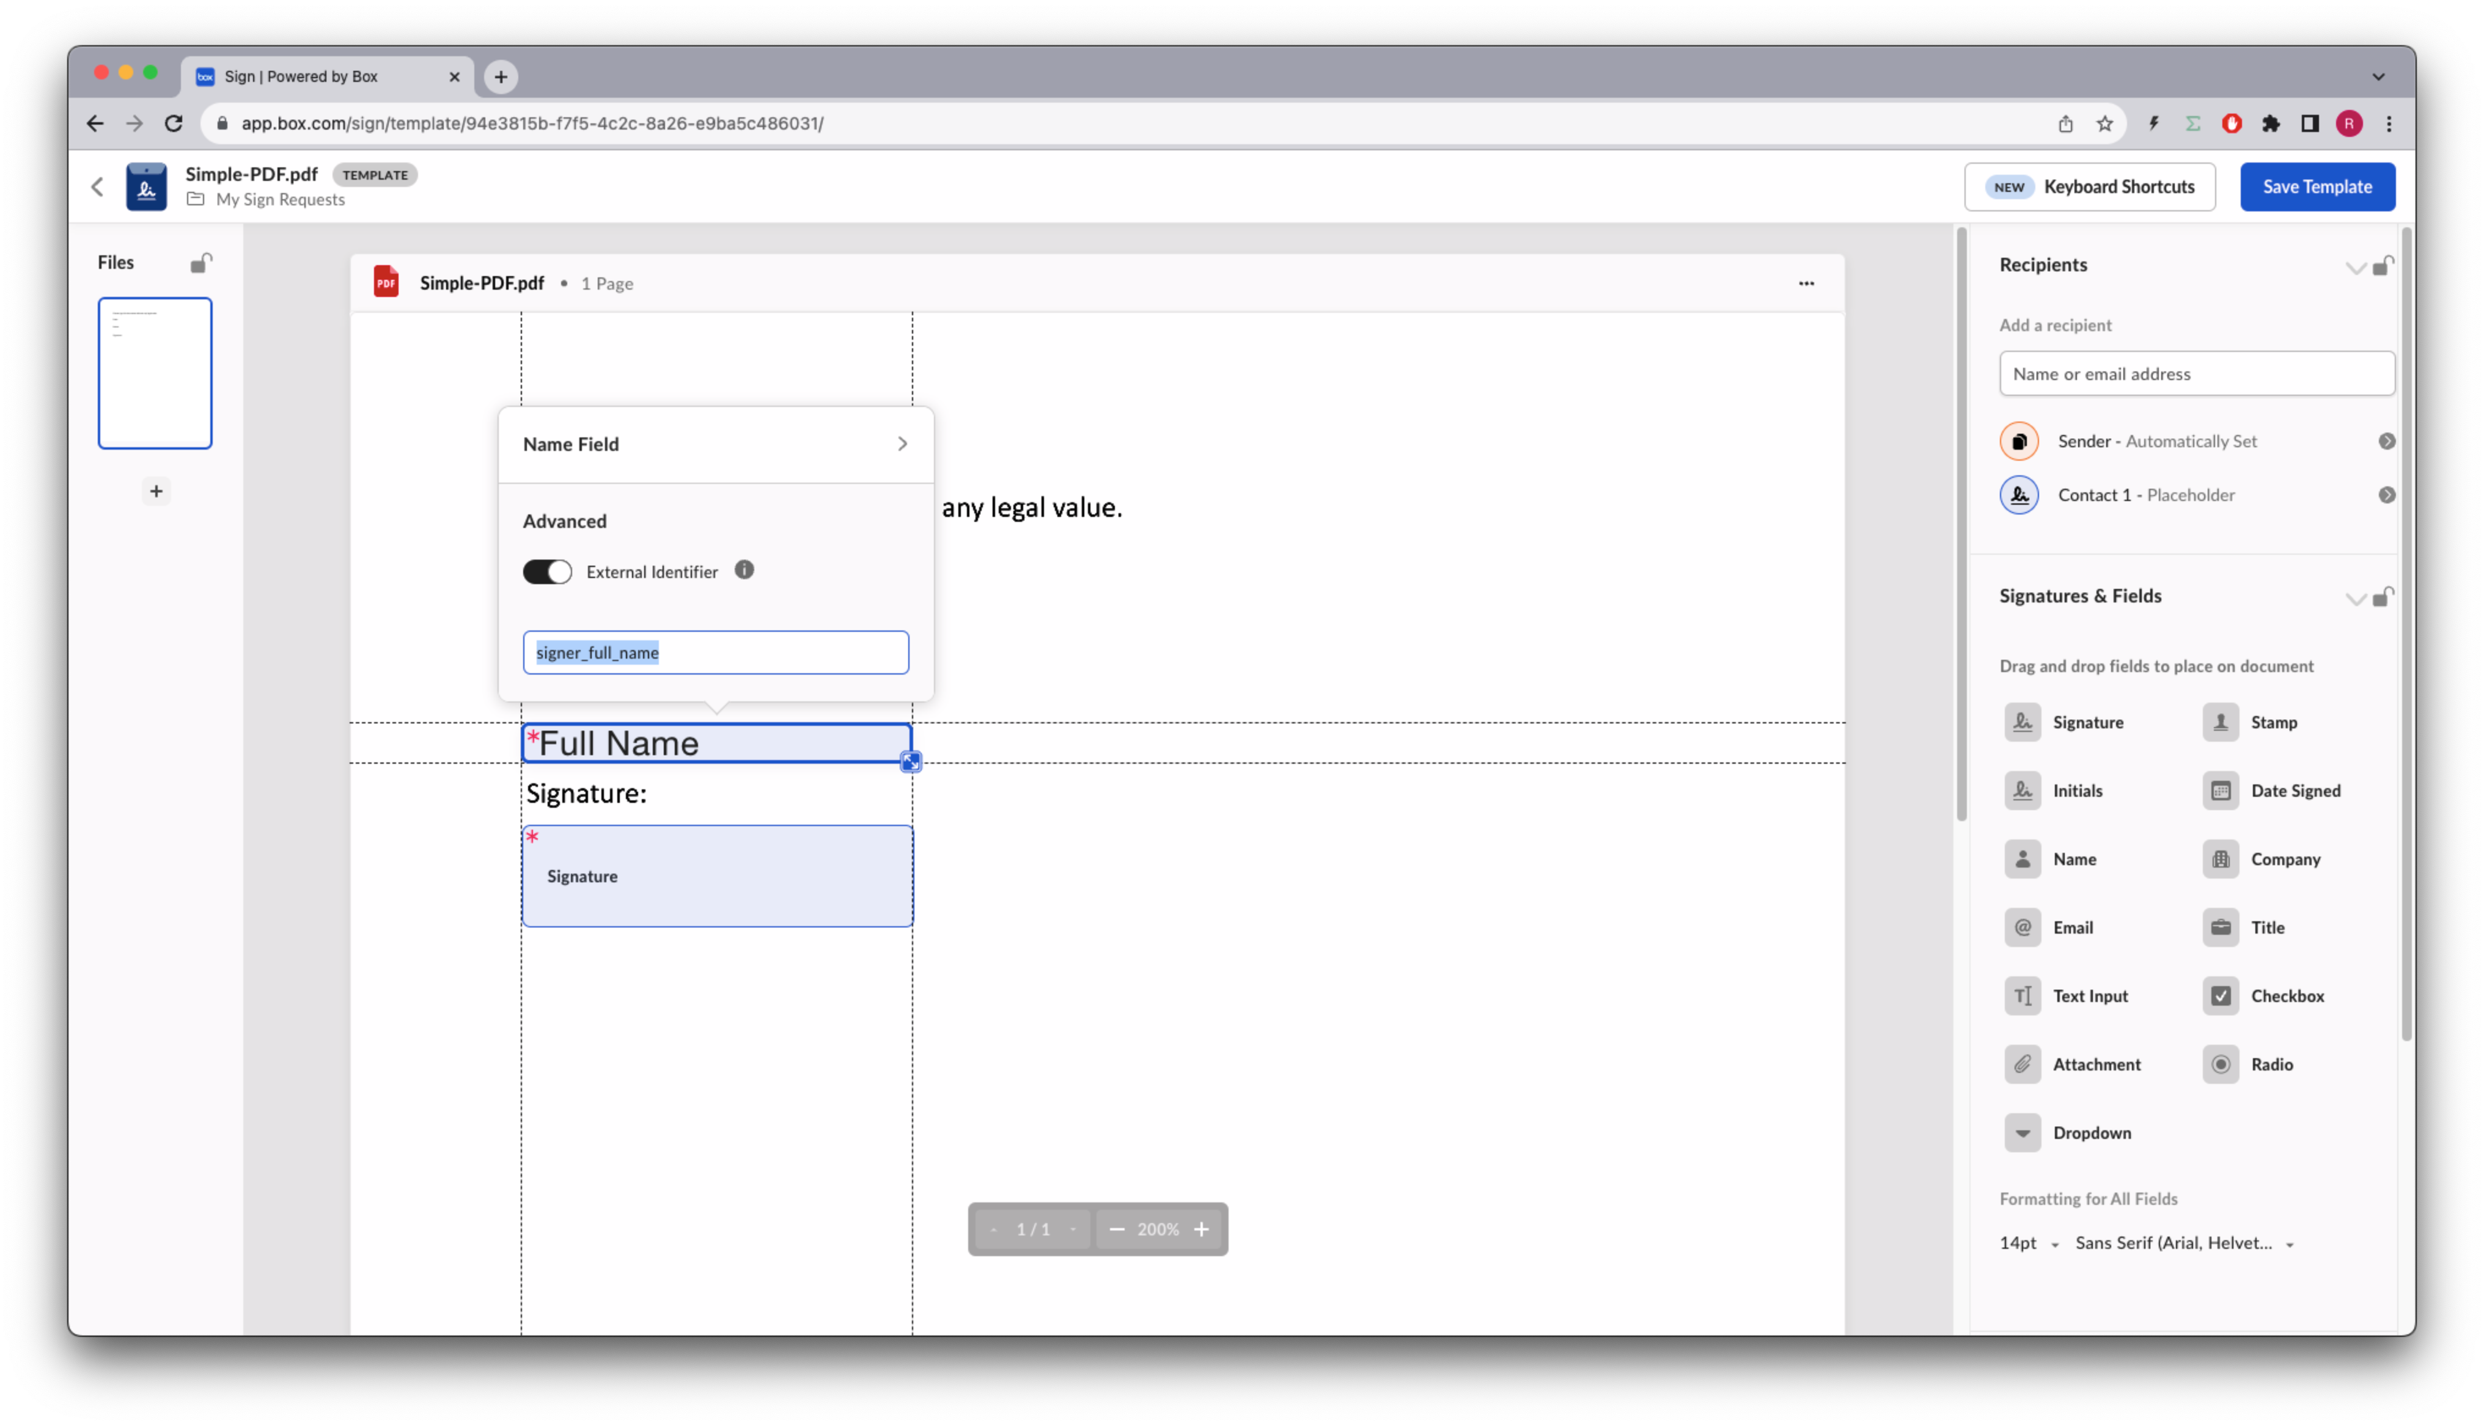Click the Save Template button

tap(2317, 186)
